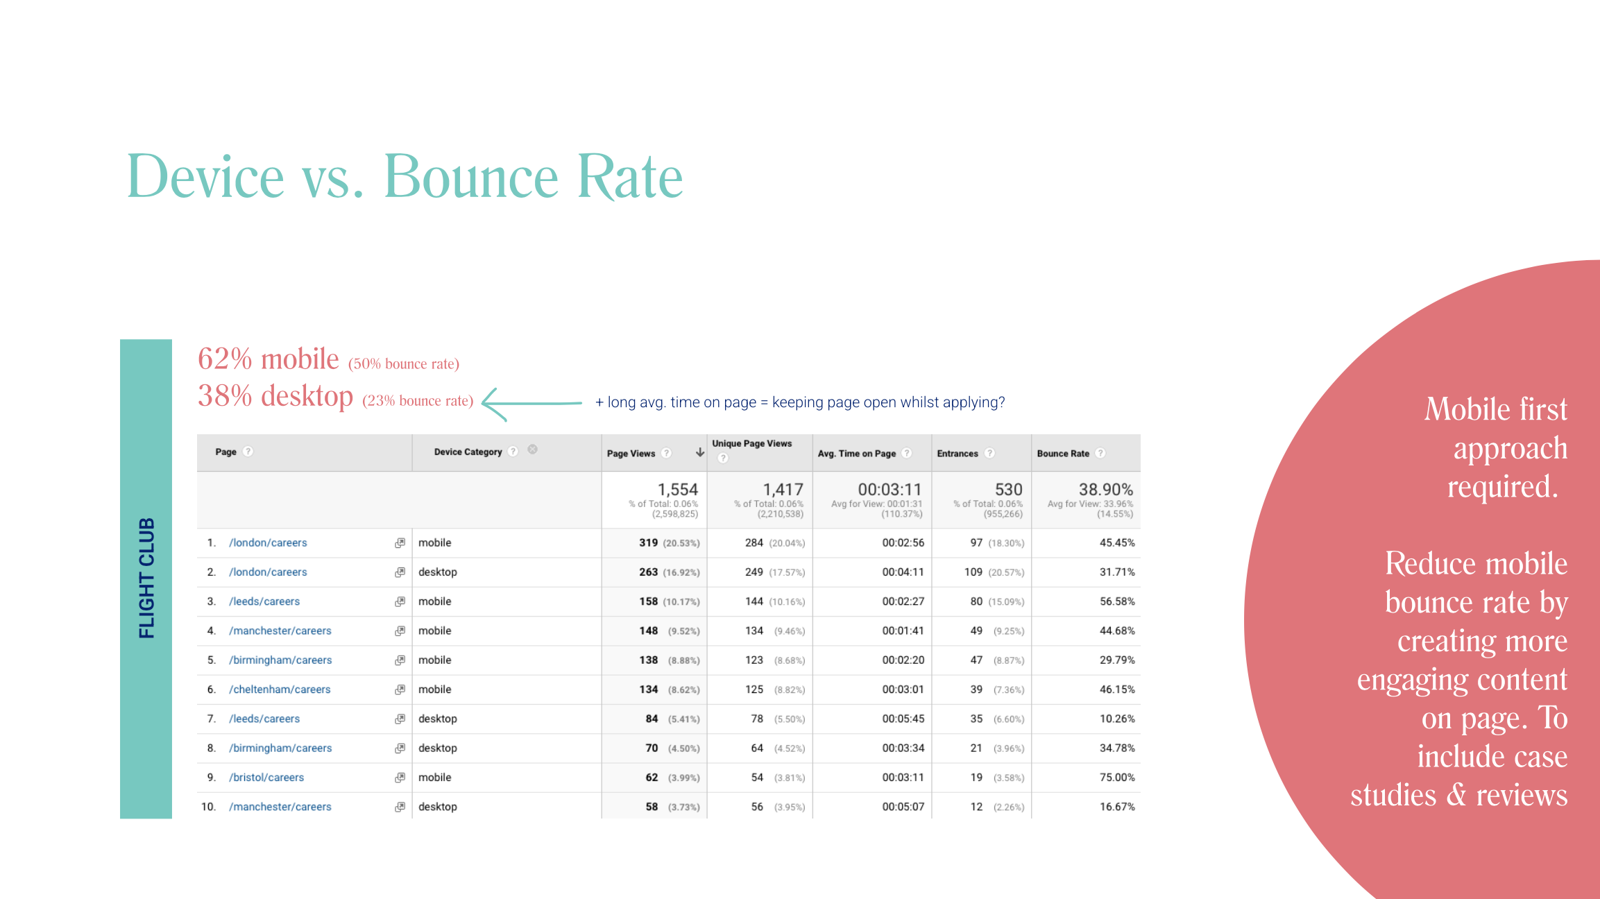Click the /birmingham/careers link in row 8
The height and width of the screenshot is (899, 1600).
[280, 748]
